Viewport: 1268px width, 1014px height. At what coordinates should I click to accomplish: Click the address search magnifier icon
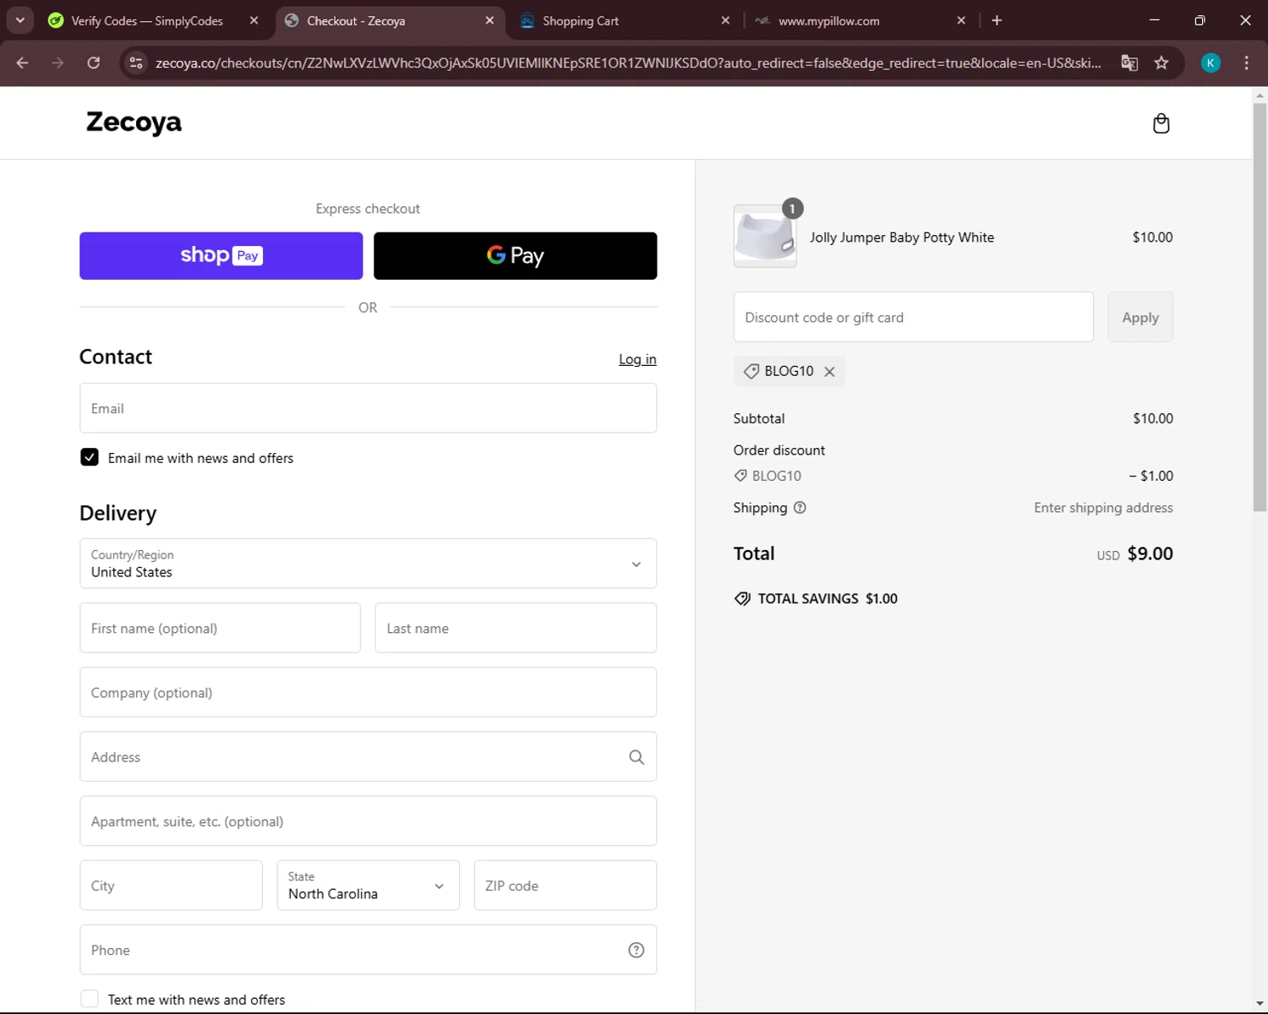[637, 757]
